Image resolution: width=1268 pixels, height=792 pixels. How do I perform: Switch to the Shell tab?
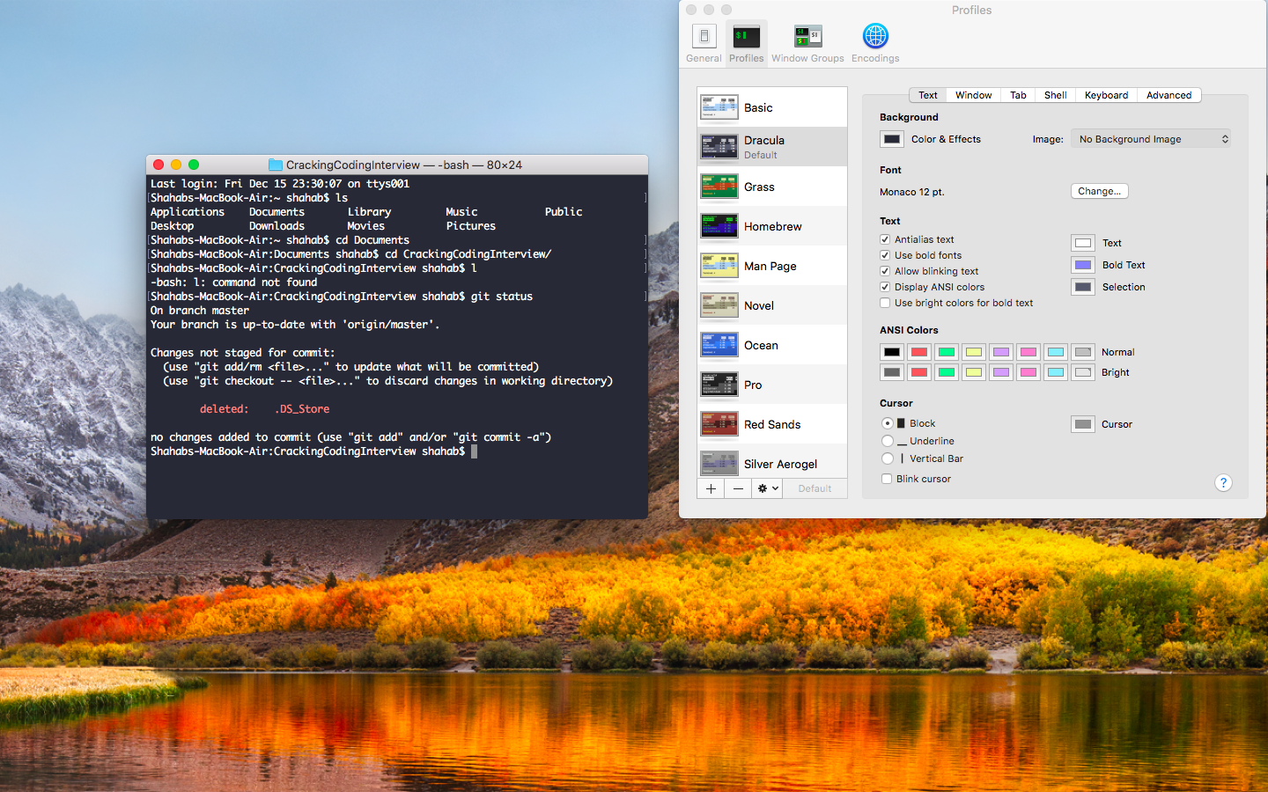coord(1055,95)
